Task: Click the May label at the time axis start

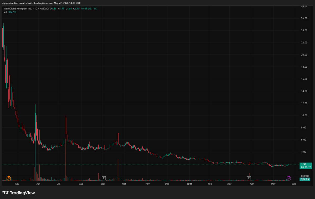Action: [17, 184]
